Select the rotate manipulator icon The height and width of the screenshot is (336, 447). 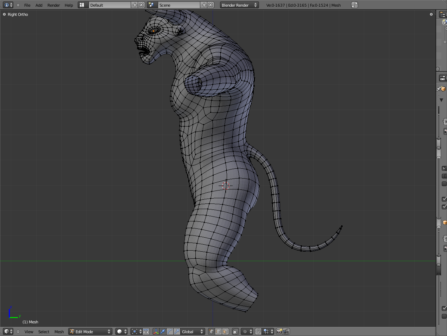[170, 331]
